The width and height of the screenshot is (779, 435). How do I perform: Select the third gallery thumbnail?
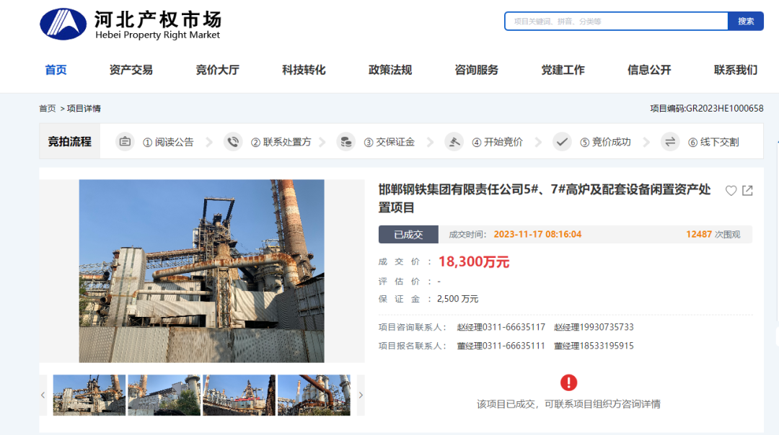(x=239, y=395)
